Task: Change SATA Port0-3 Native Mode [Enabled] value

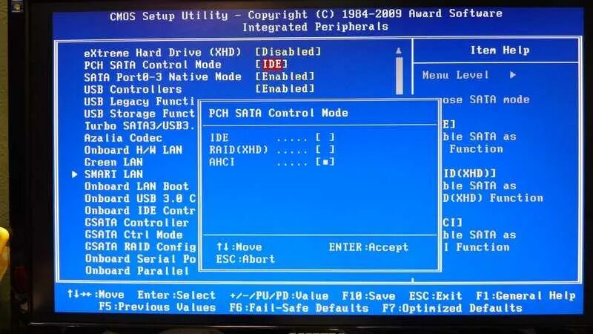Action: [x=285, y=76]
